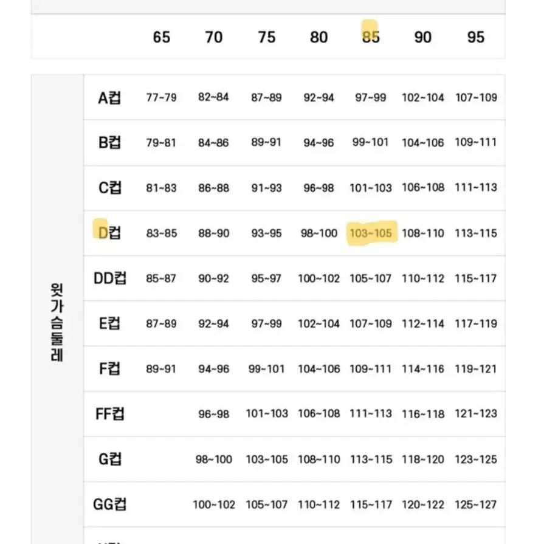Select the DD컵 row label
Viewport: 544px width, 544px height.
point(109,278)
